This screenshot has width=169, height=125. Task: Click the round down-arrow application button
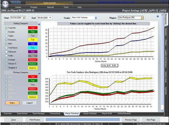[5, 4]
